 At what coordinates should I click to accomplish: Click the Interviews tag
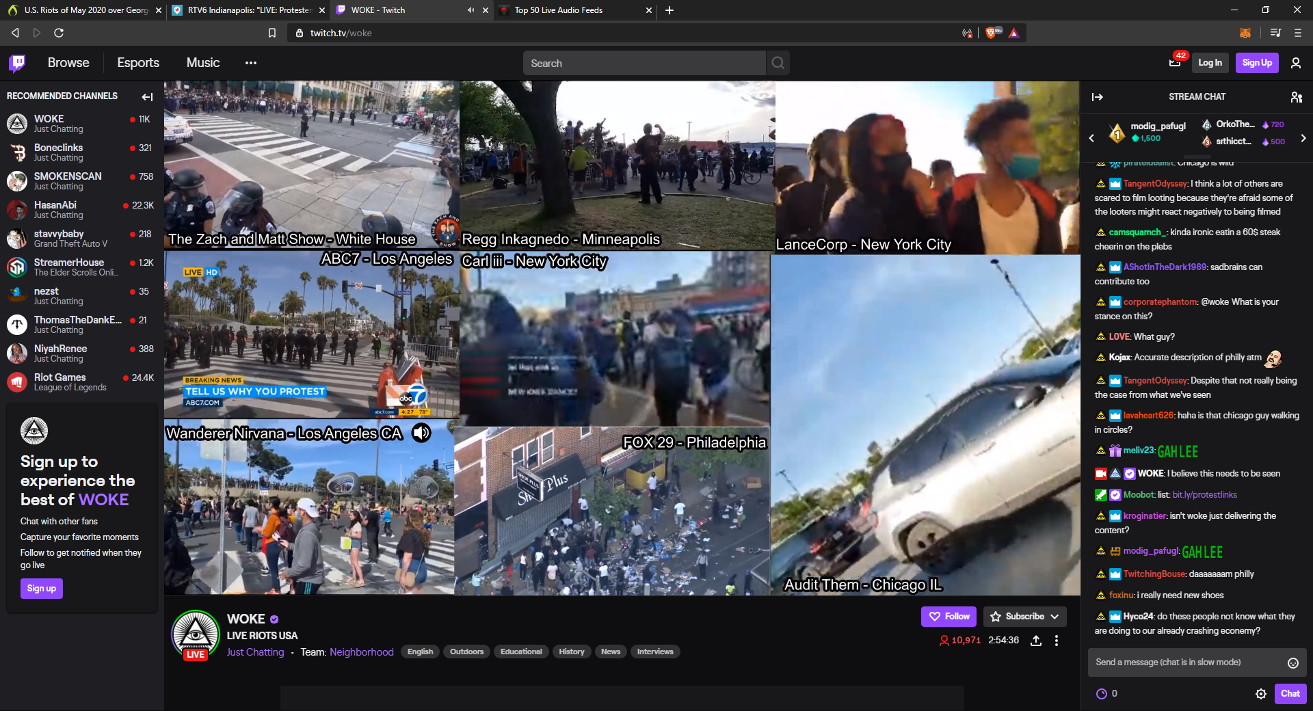pyautogui.click(x=655, y=652)
